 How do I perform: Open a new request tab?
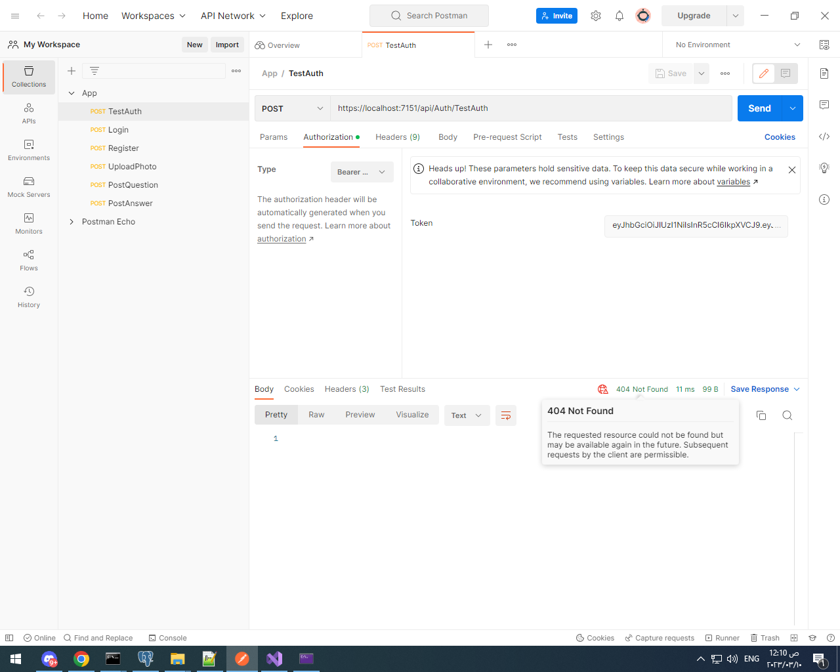pos(488,45)
